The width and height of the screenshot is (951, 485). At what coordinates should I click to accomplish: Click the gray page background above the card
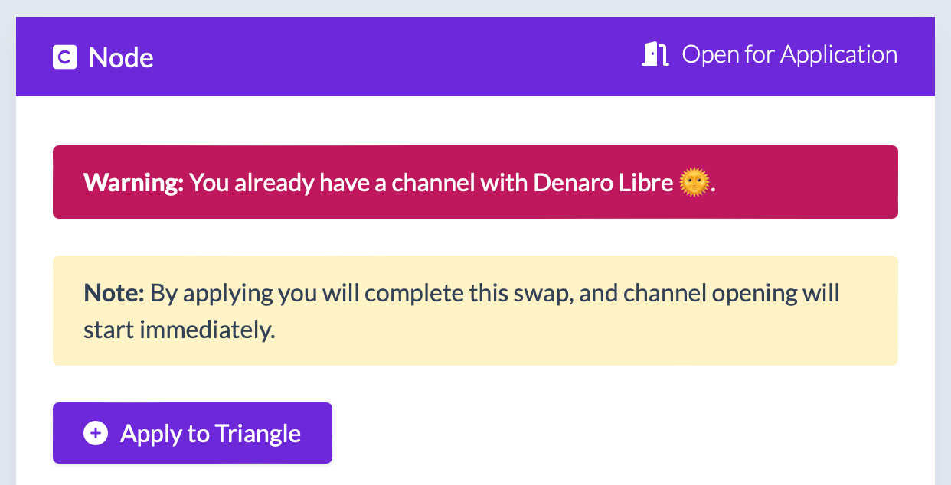(x=475, y=8)
